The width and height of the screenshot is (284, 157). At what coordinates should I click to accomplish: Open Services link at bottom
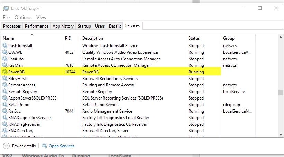point(62,146)
